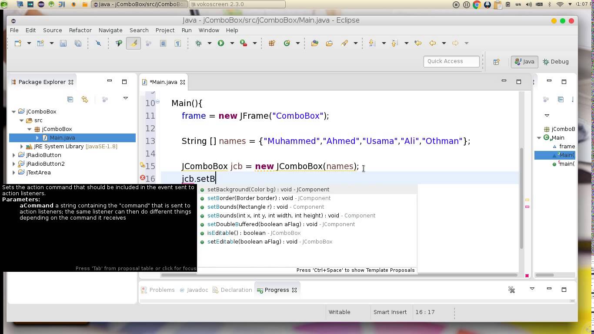Expand JRE System Library node

[x=22, y=147]
